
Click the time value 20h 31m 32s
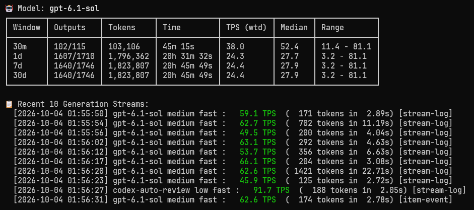coord(187,56)
